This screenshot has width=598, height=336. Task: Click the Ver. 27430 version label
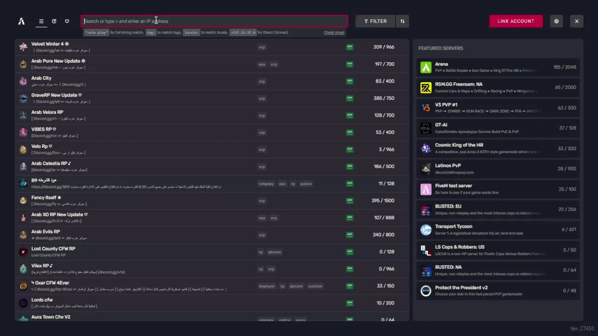pos(582,329)
